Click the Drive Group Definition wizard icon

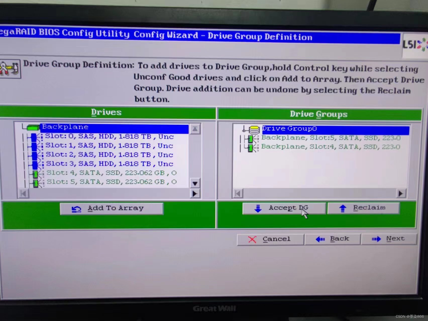click(10, 69)
